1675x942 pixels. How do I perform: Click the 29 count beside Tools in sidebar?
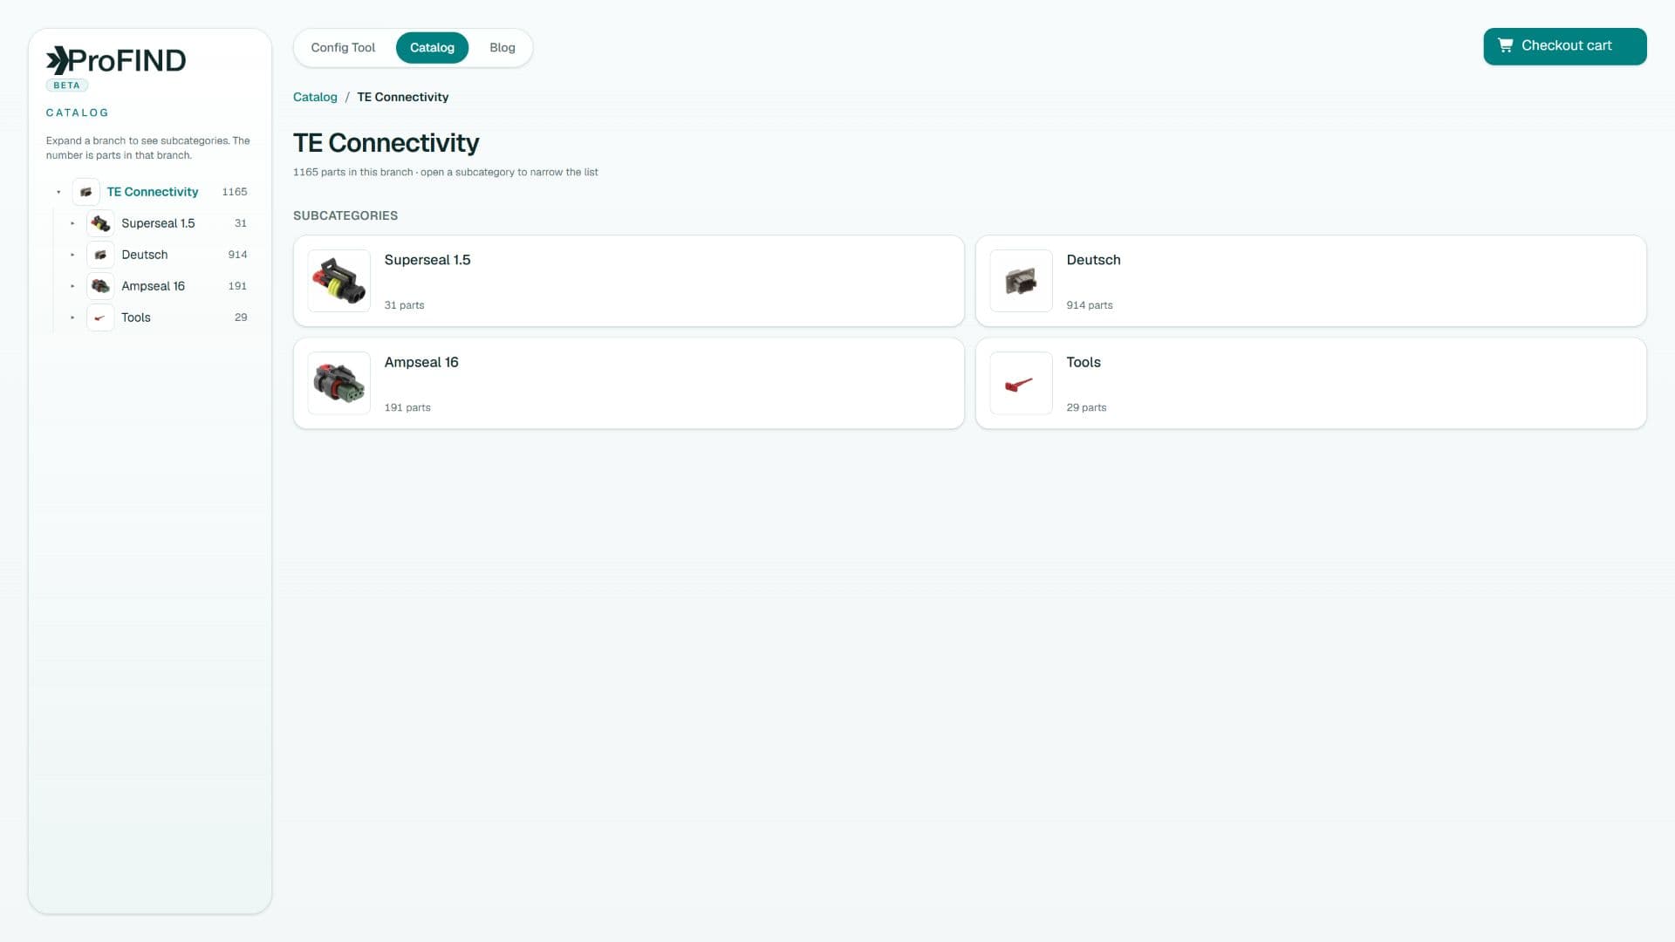[241, 317]
